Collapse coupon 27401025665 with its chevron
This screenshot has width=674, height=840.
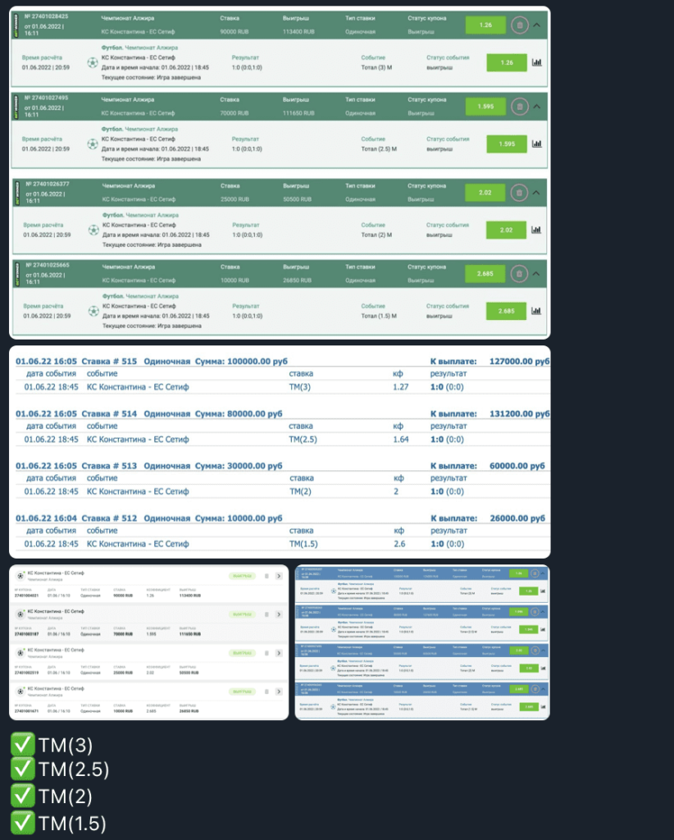tap(537, 273)
